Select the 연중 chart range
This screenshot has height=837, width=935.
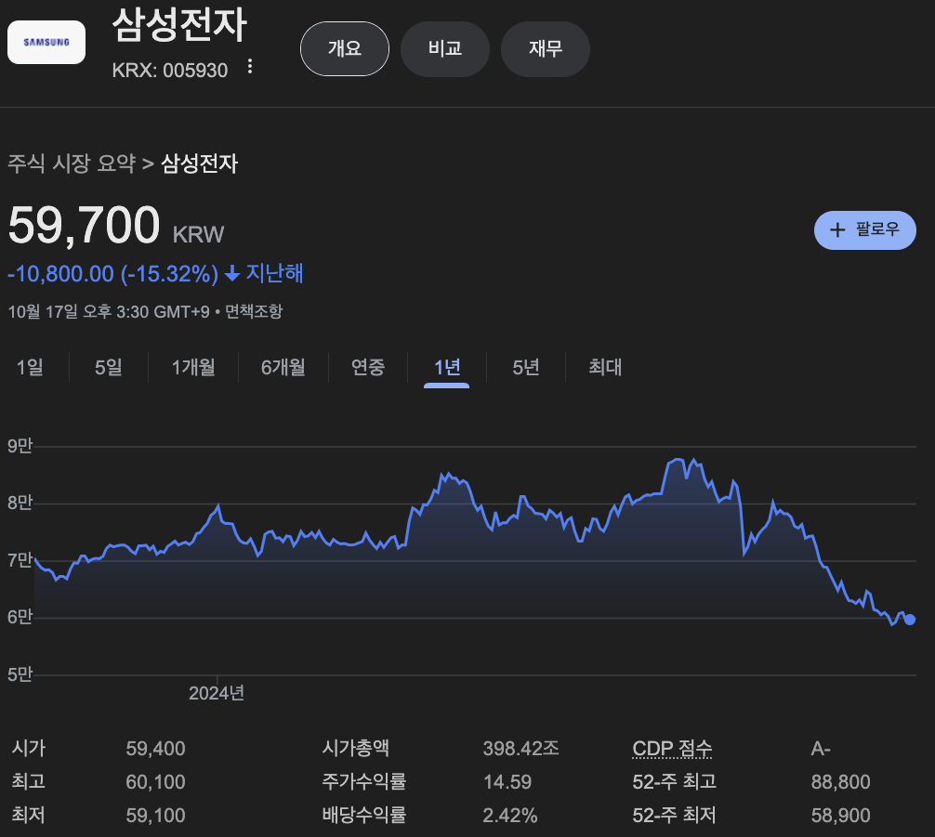click(x=367, y=368)
